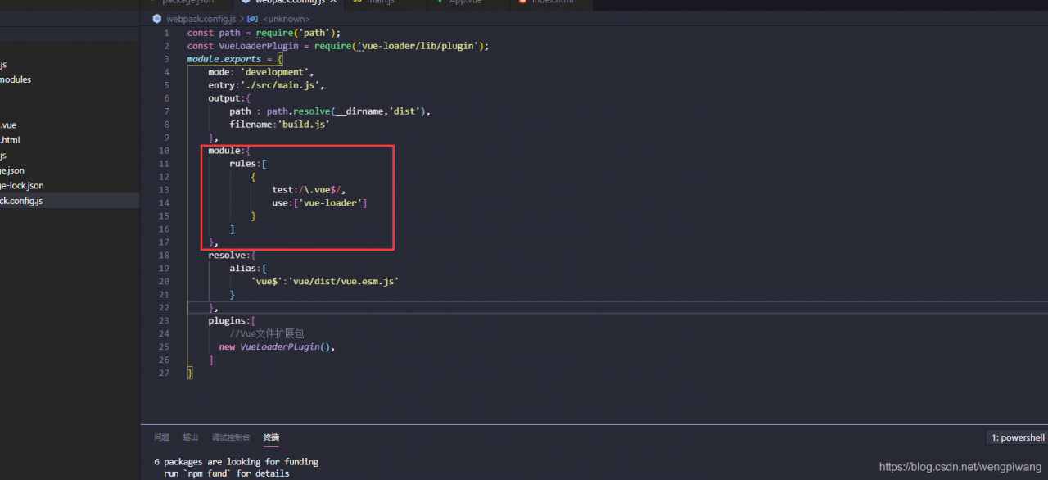Open the .html file in explorer
The image size is (1048, 480).
coord(10,140)
